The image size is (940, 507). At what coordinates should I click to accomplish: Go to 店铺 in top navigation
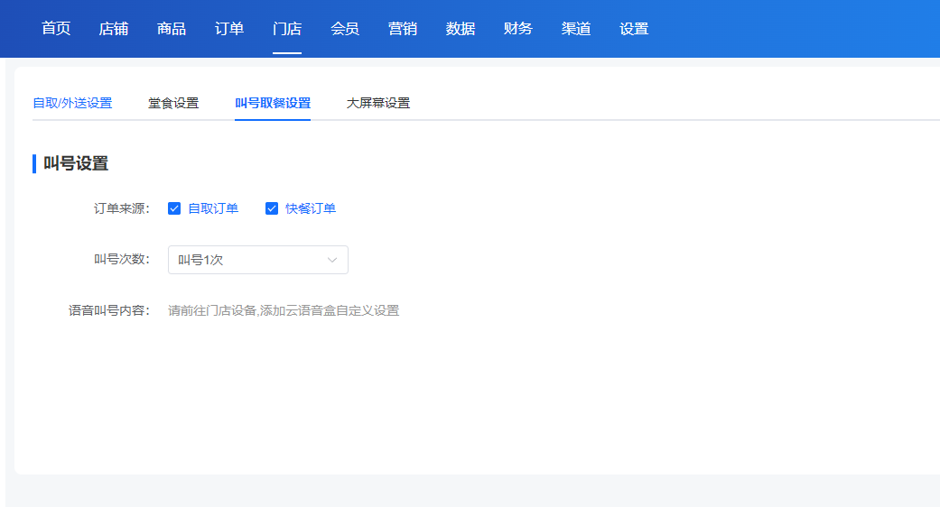coord(113,29)
